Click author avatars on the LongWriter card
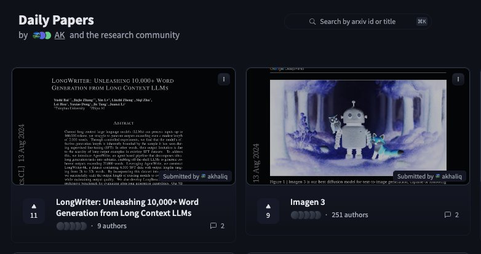The width and height of the screenshot is (481, 254). [x=72, y=226]
